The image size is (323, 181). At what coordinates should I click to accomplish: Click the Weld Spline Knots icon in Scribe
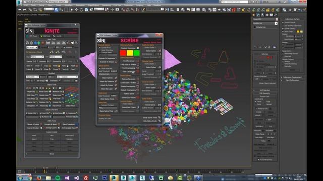coord(117,99)
